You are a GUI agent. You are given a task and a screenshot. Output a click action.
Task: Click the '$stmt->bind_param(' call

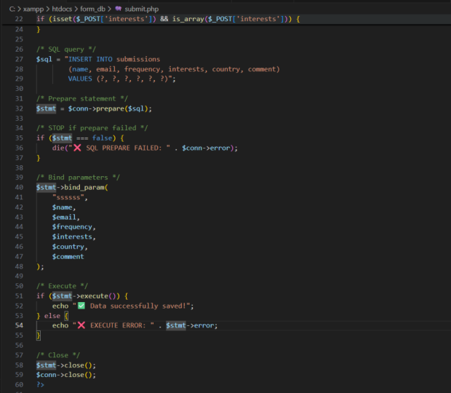point(72,188)
